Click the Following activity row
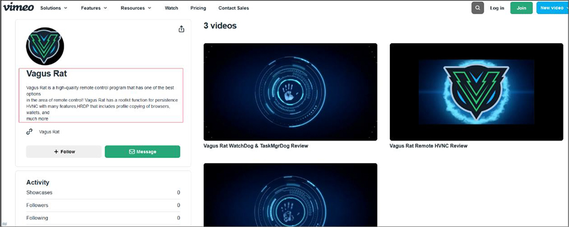569x227 pixels. click(x=103, y=218)
